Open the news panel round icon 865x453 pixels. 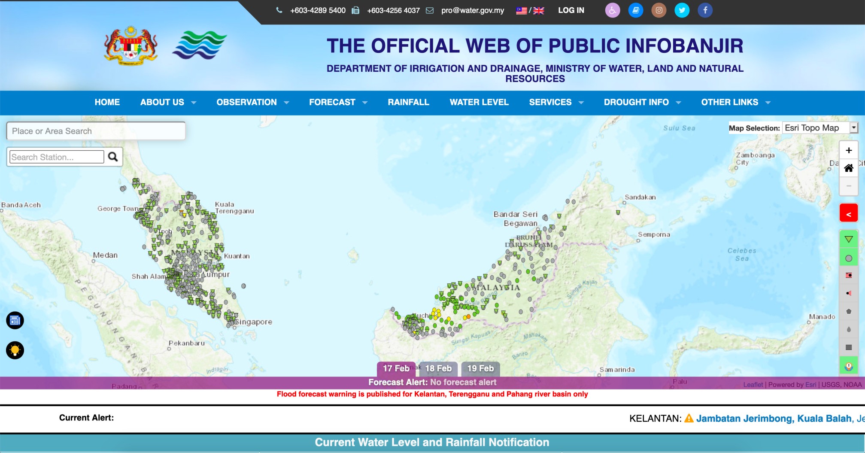[15, 320]
